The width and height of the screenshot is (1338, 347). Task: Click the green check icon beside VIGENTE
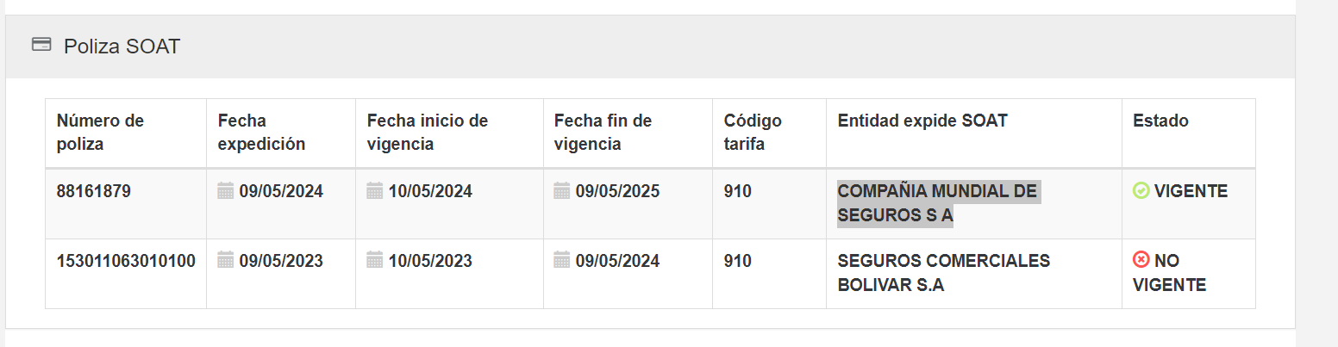pos(1141,190)
